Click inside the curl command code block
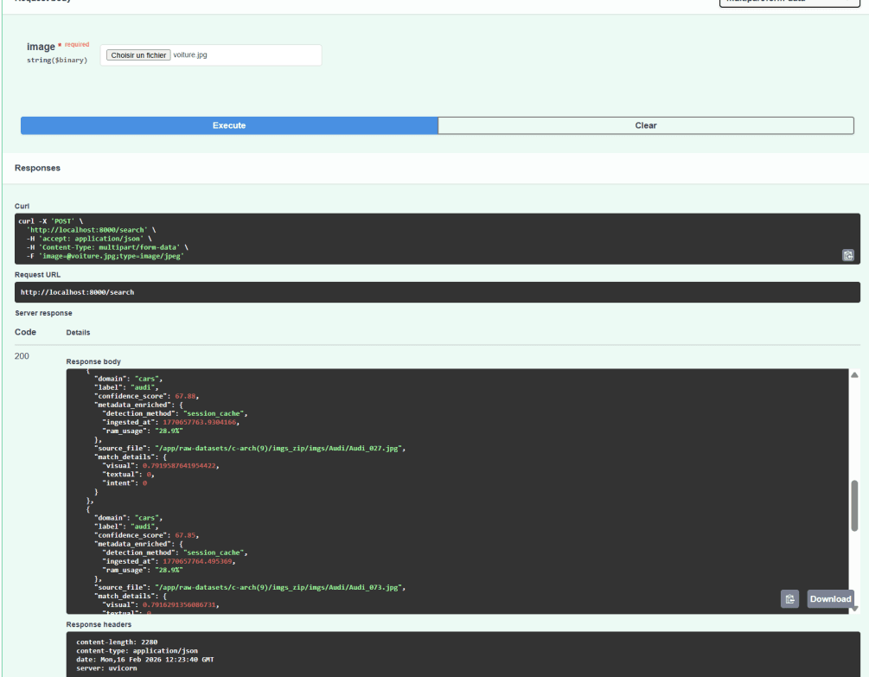The image size is (869, 677). [438, 239]
